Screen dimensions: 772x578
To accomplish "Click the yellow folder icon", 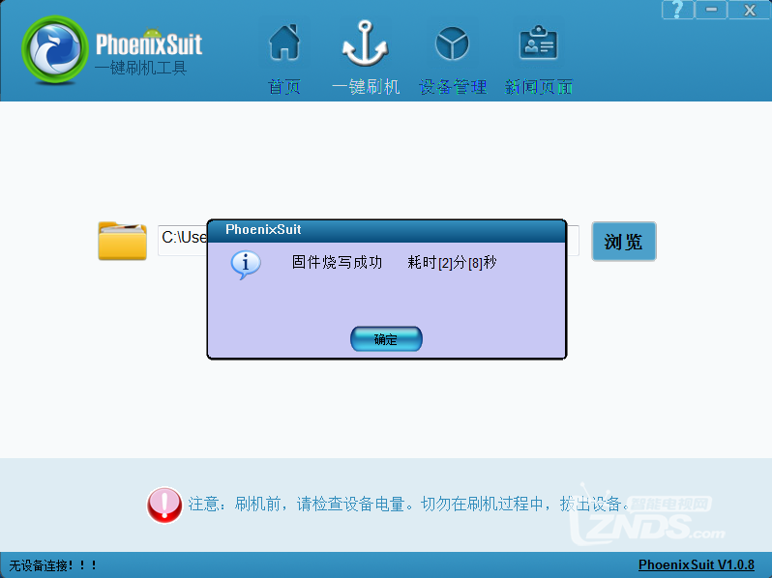I will [x=122, y=241].
